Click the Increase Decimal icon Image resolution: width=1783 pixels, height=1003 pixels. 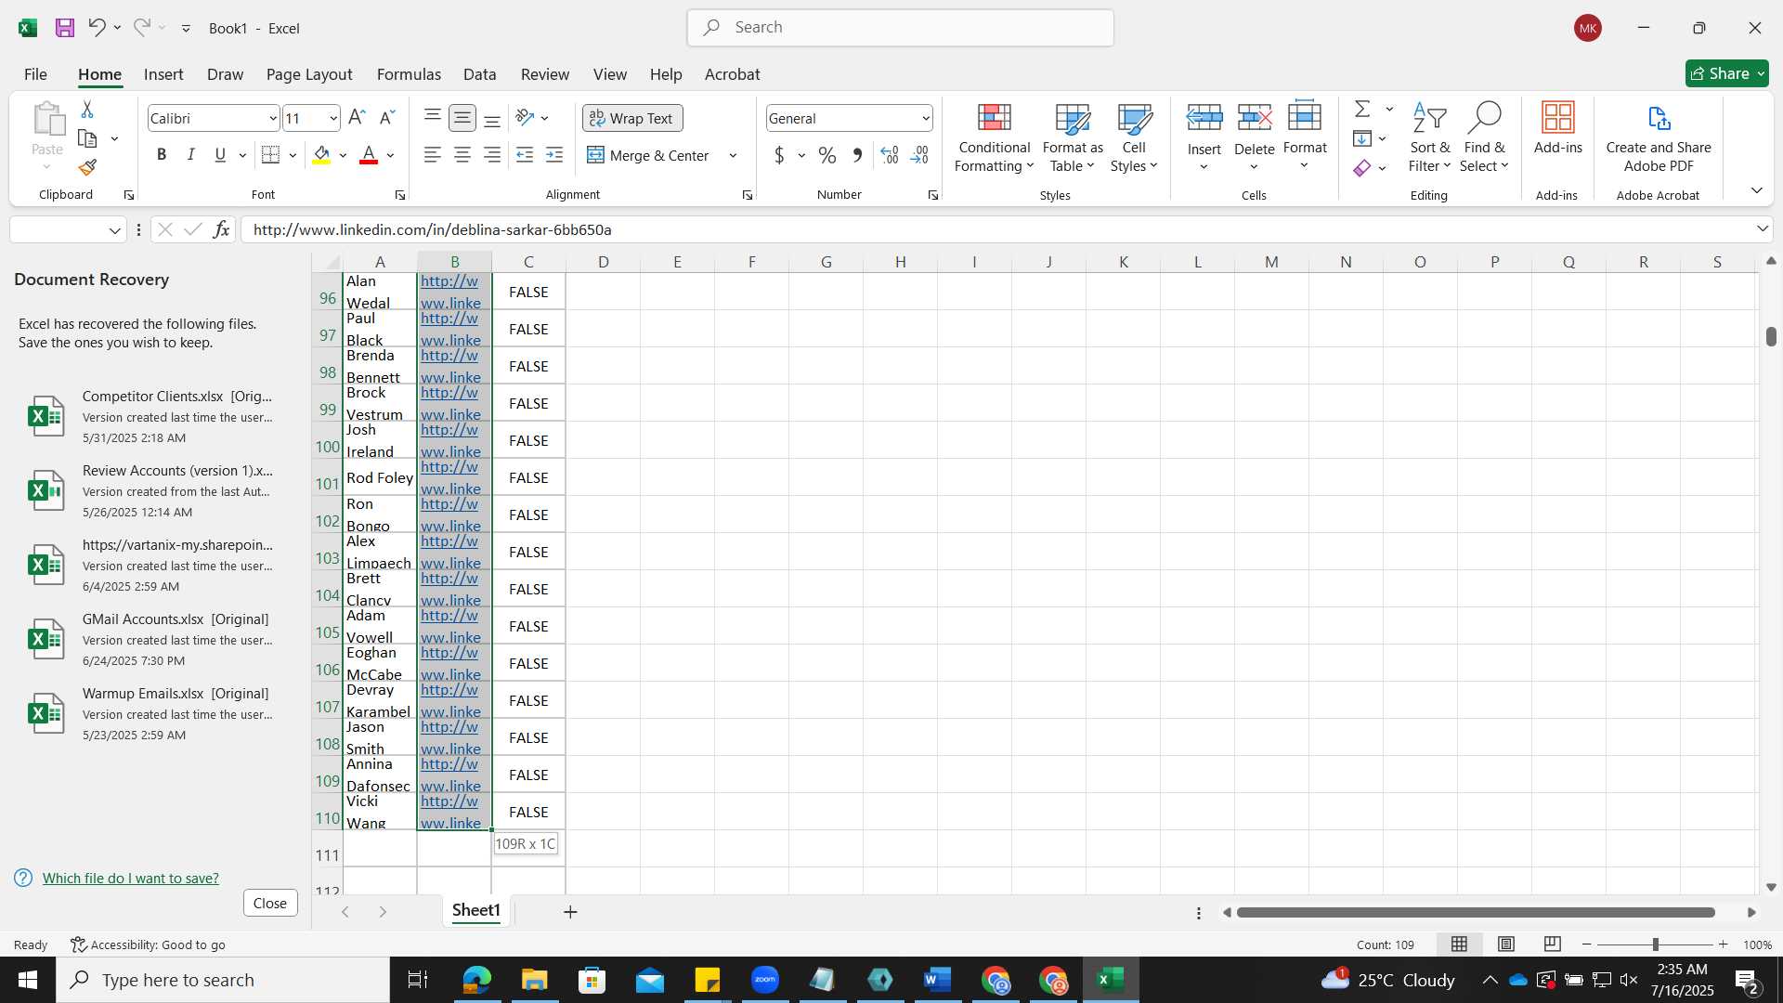tap(889, 155)
